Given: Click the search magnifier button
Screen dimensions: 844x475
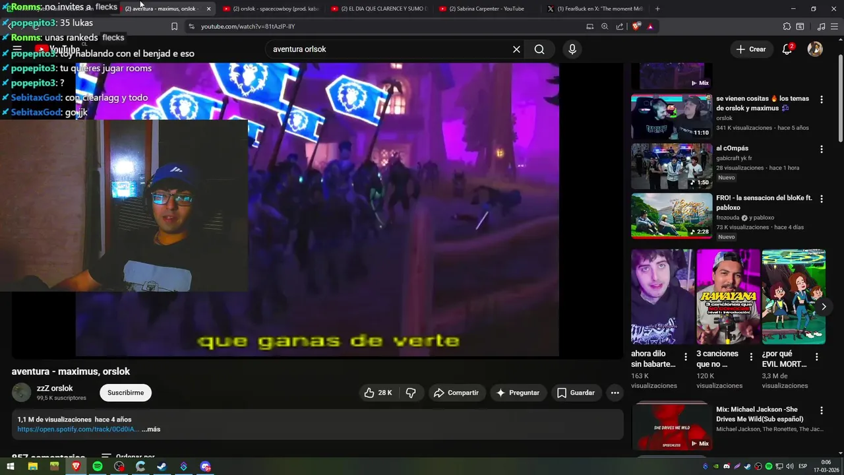Looking at the screenshot, I should [x=539, y=49].
